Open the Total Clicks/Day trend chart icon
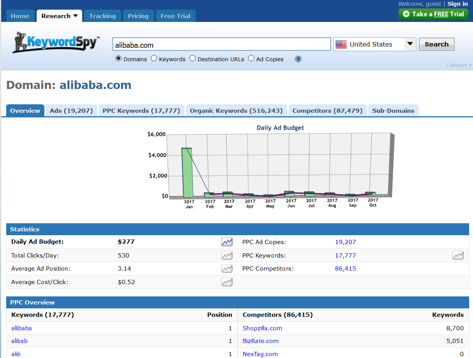The image size is (473, 358). [x=227, y=255]
